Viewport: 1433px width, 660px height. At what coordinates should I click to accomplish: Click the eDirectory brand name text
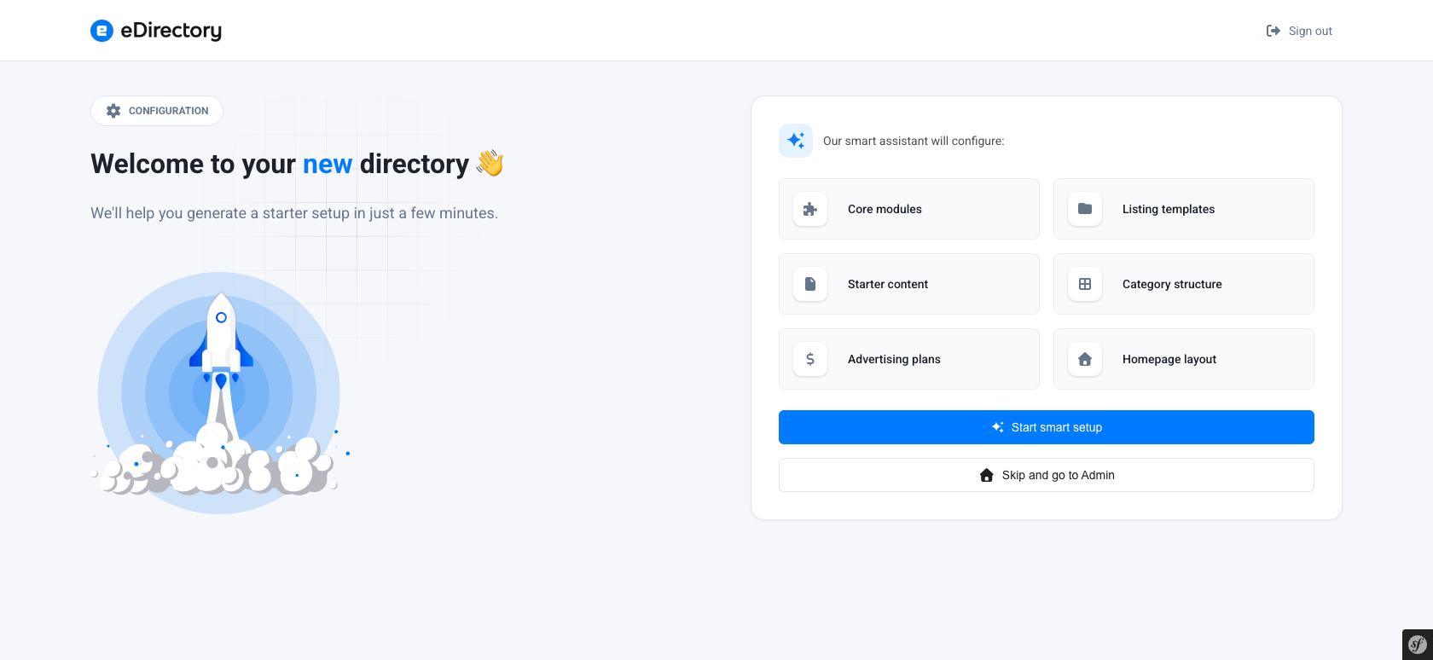pos(171,31)
